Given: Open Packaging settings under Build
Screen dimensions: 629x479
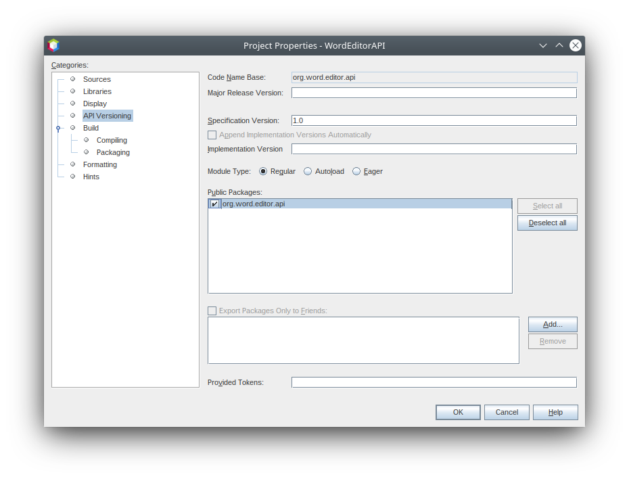Looking at the screenshot, I should (113, 152).
